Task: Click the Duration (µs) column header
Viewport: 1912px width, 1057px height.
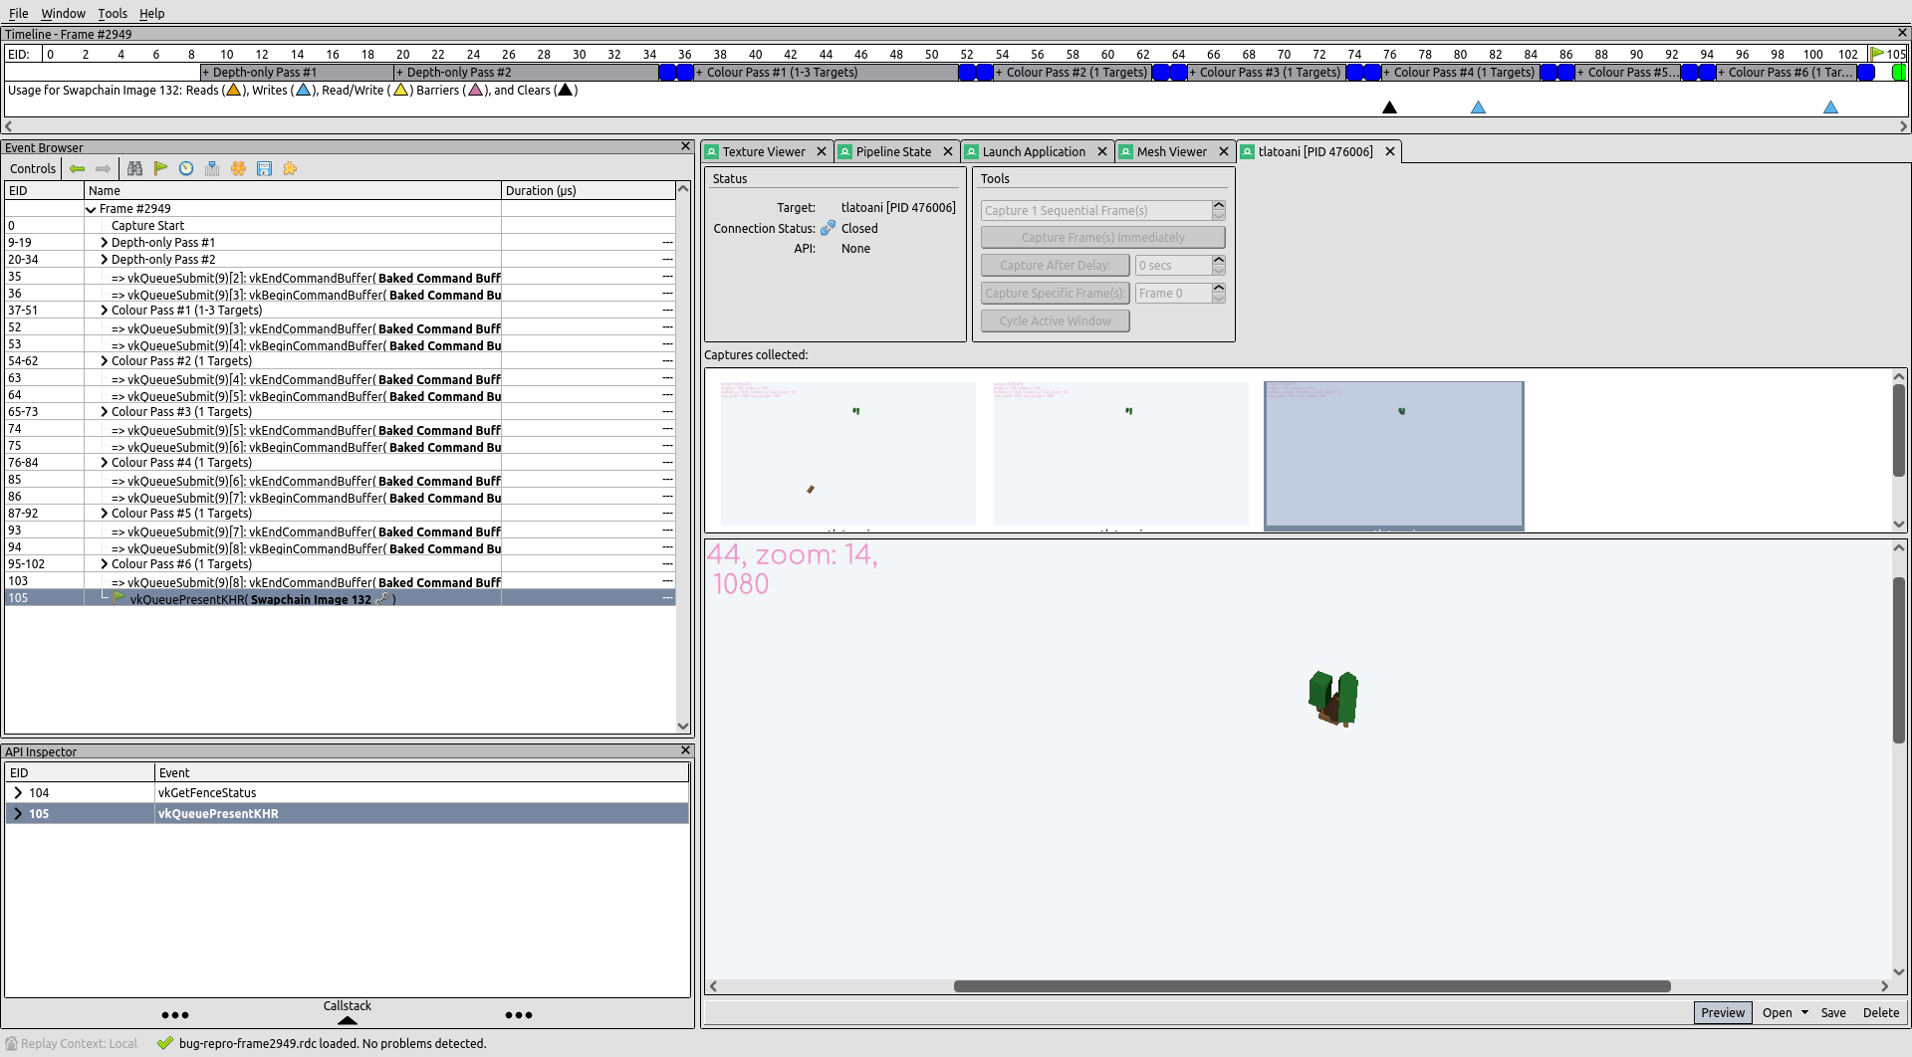Action: [588, 190]
